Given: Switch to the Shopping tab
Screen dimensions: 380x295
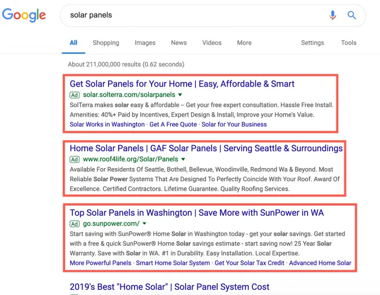Looking at the screenshot, I should pos(106,42).
